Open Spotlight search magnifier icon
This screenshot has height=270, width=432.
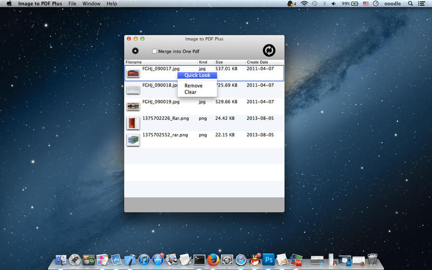pyautogui.click(x=410, y=4)
